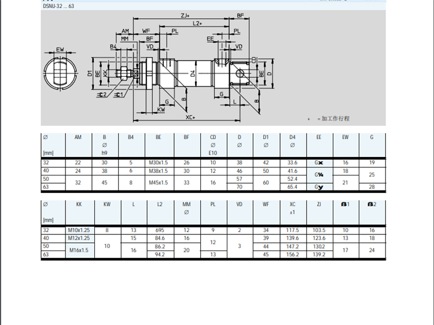Click the cell "M16x1.5"

79,250
